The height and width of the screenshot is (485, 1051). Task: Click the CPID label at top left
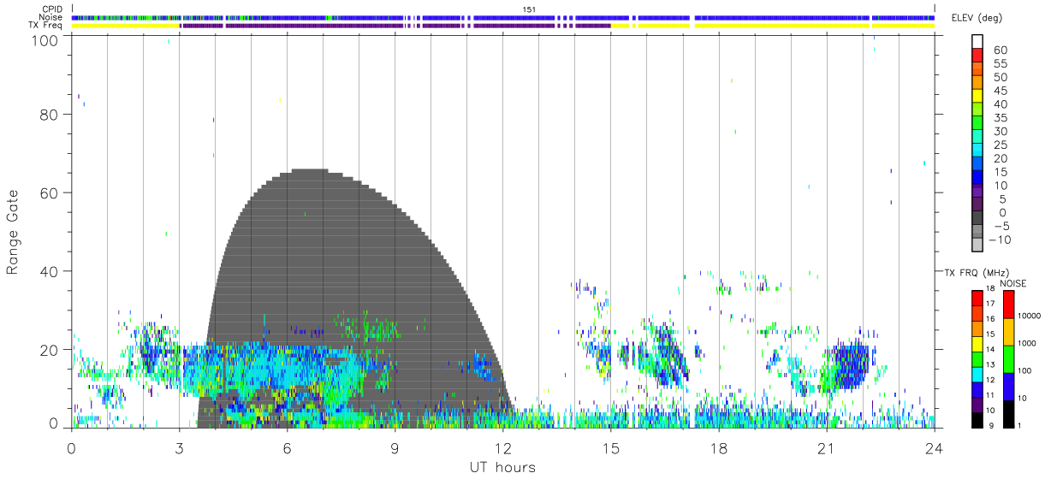(52, 9)
